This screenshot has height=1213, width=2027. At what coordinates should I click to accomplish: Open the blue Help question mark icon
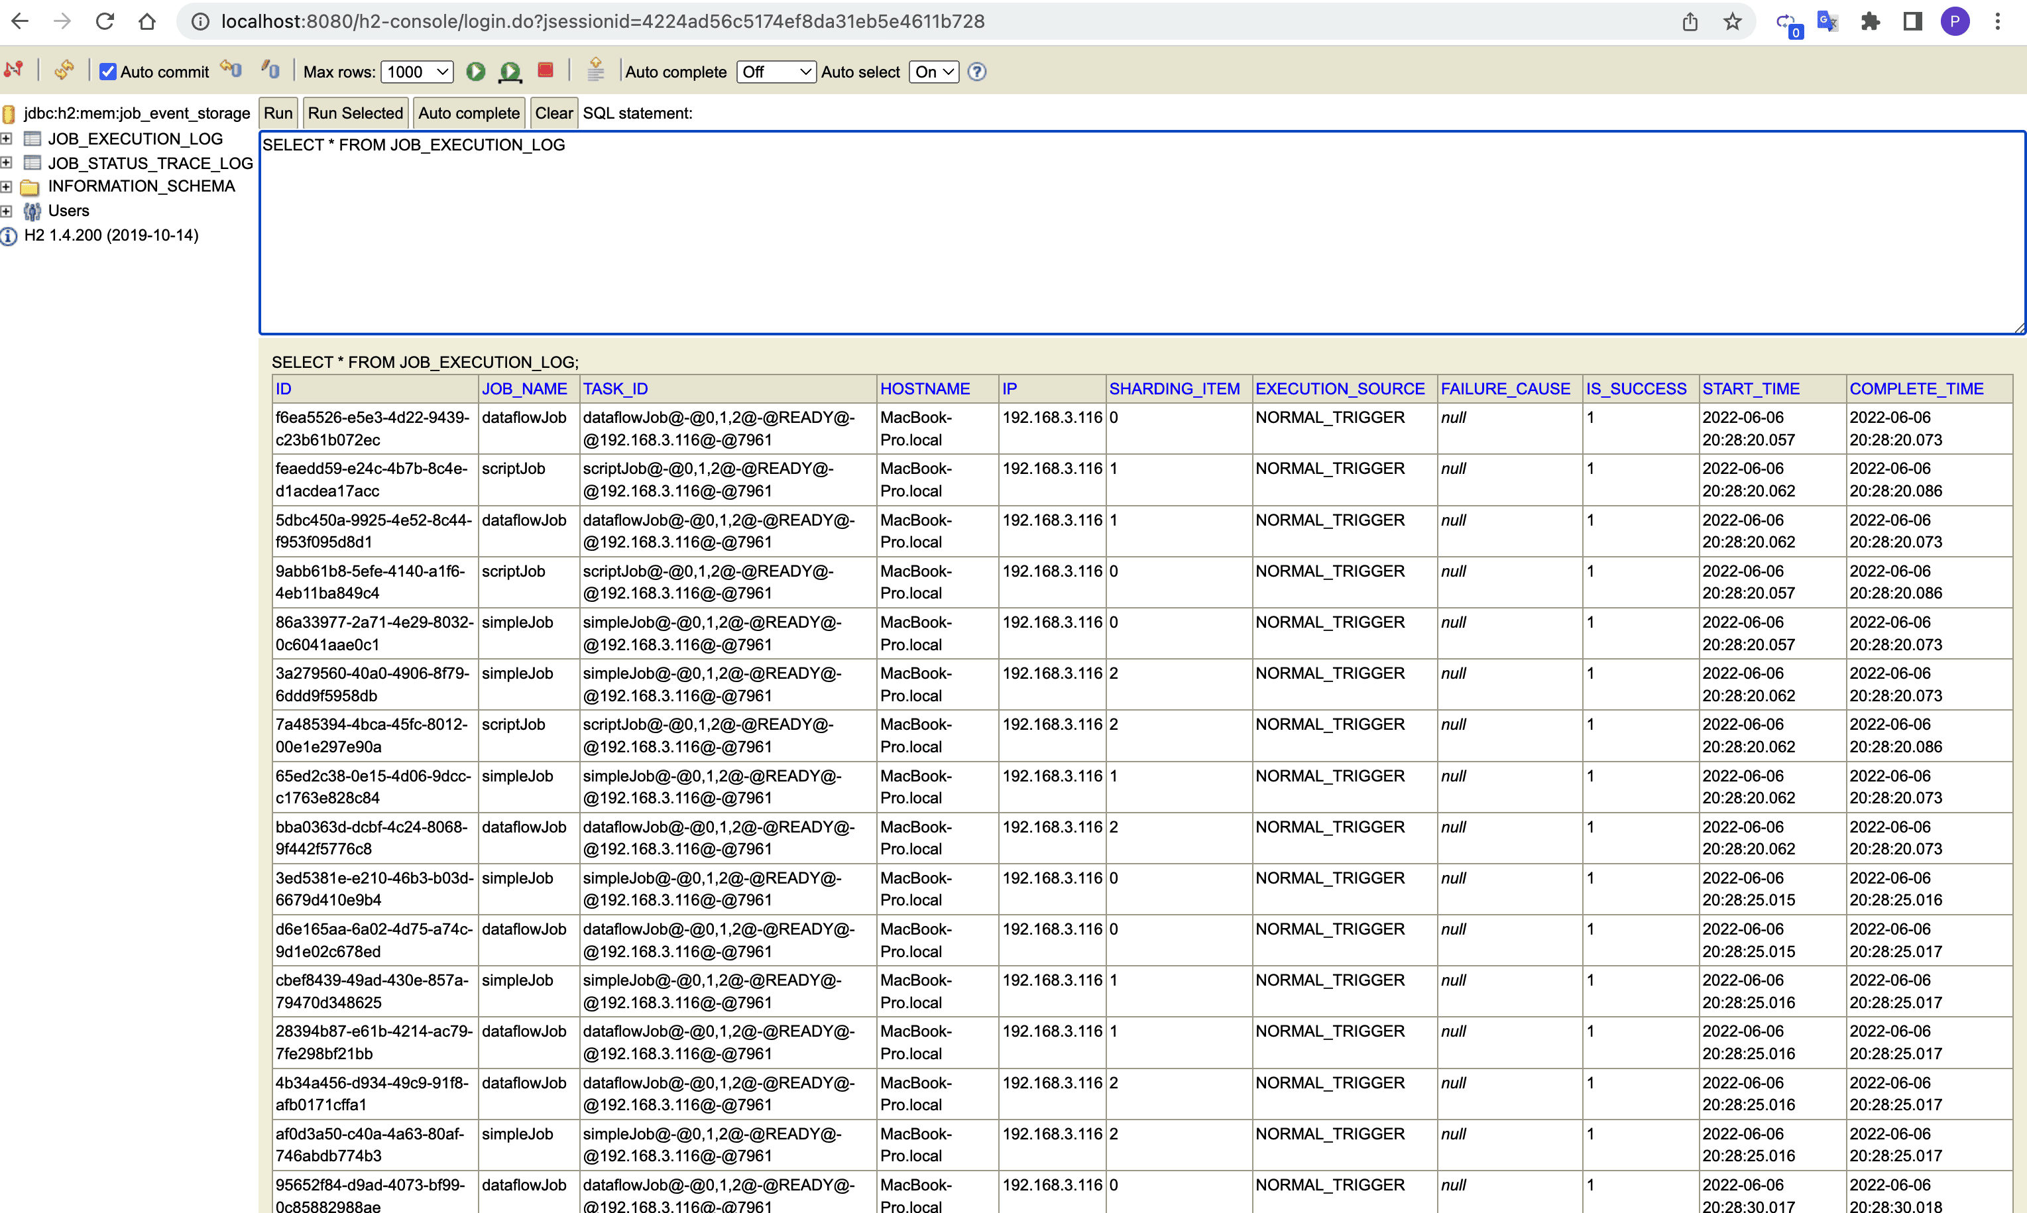(976, 72)
